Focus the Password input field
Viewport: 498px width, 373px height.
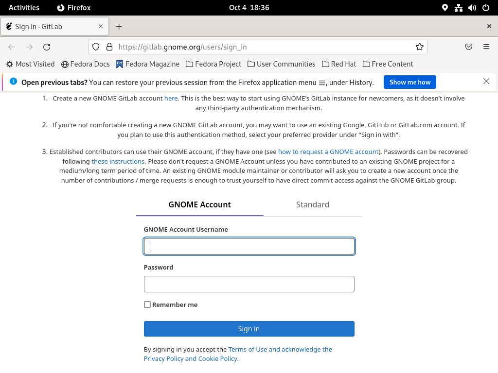point(249,284)
